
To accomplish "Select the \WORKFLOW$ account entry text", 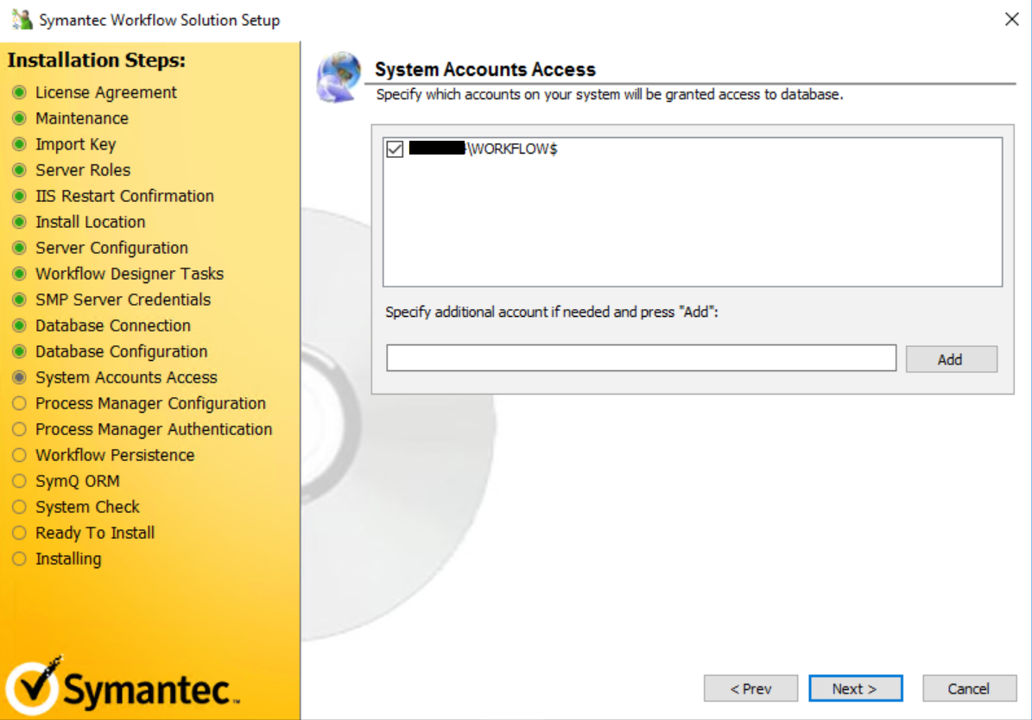I will pyautogui.click(x=513, y=148).
